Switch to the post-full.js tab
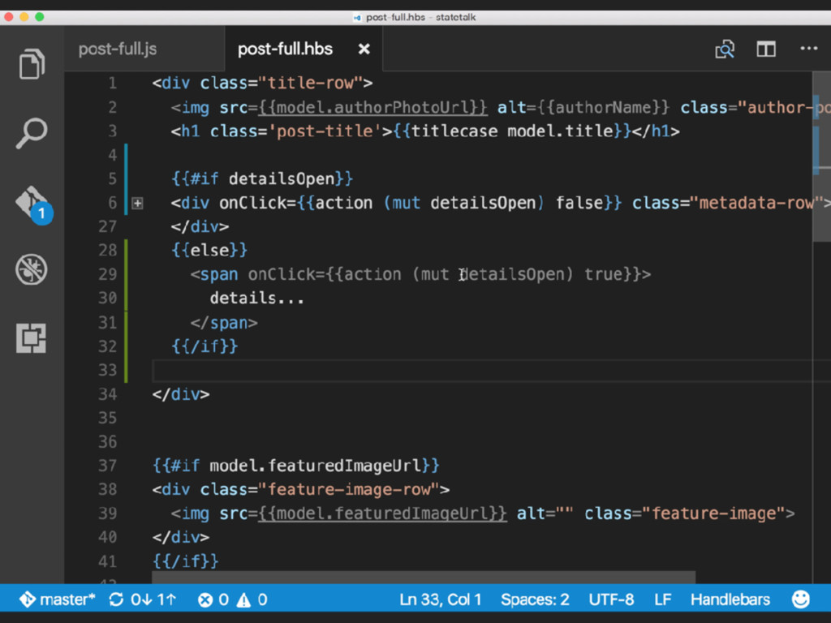The height and width of the screenshot is (623, 831). [118, 49]
